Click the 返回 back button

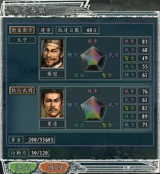55,167
